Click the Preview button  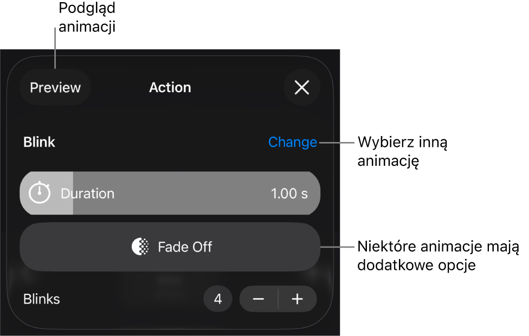pyautogui.click(x=55, y=87)
